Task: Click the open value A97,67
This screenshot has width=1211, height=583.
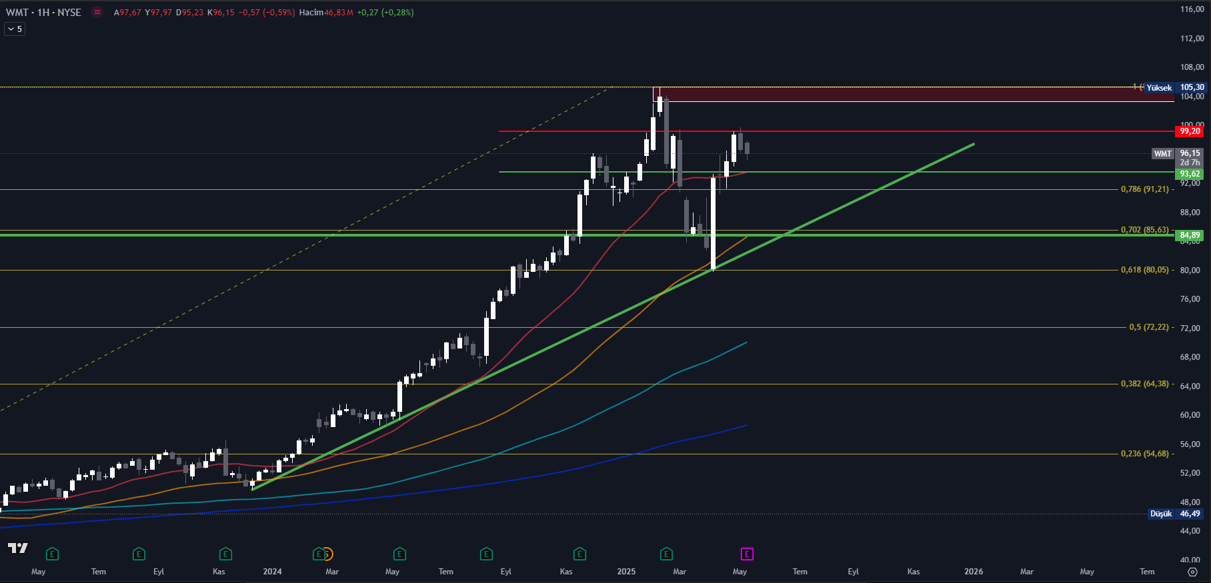Action: (127, 12)
